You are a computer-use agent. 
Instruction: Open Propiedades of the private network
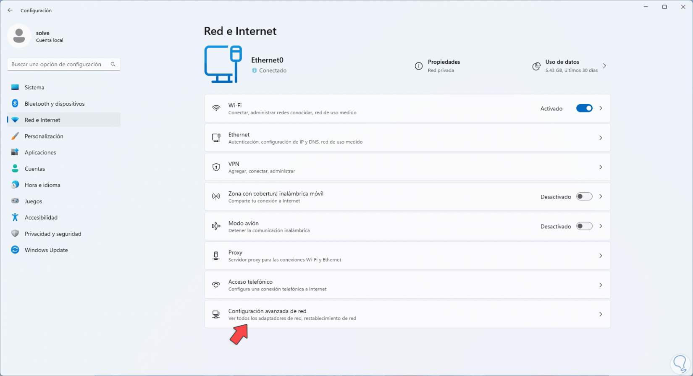(438, 66)
